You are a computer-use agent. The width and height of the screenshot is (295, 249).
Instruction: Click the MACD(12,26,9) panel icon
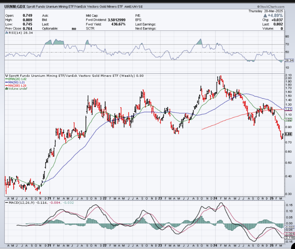click(6, 203)
